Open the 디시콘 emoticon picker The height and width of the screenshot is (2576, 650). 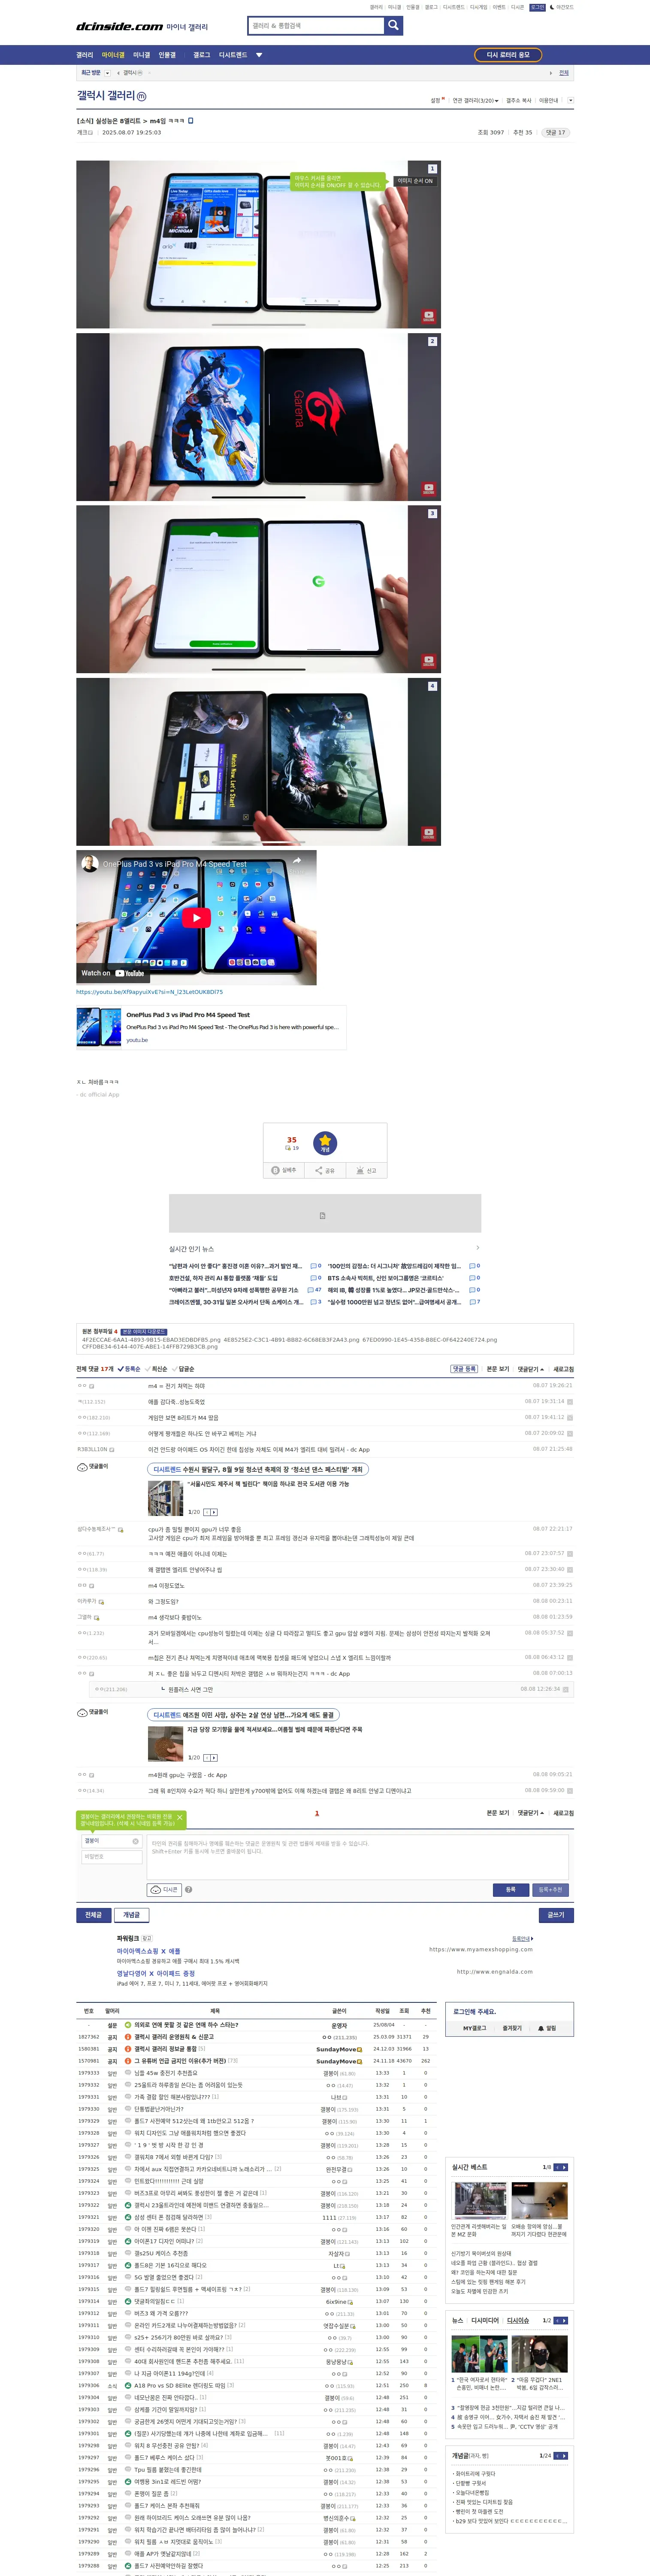(164, 1889)
